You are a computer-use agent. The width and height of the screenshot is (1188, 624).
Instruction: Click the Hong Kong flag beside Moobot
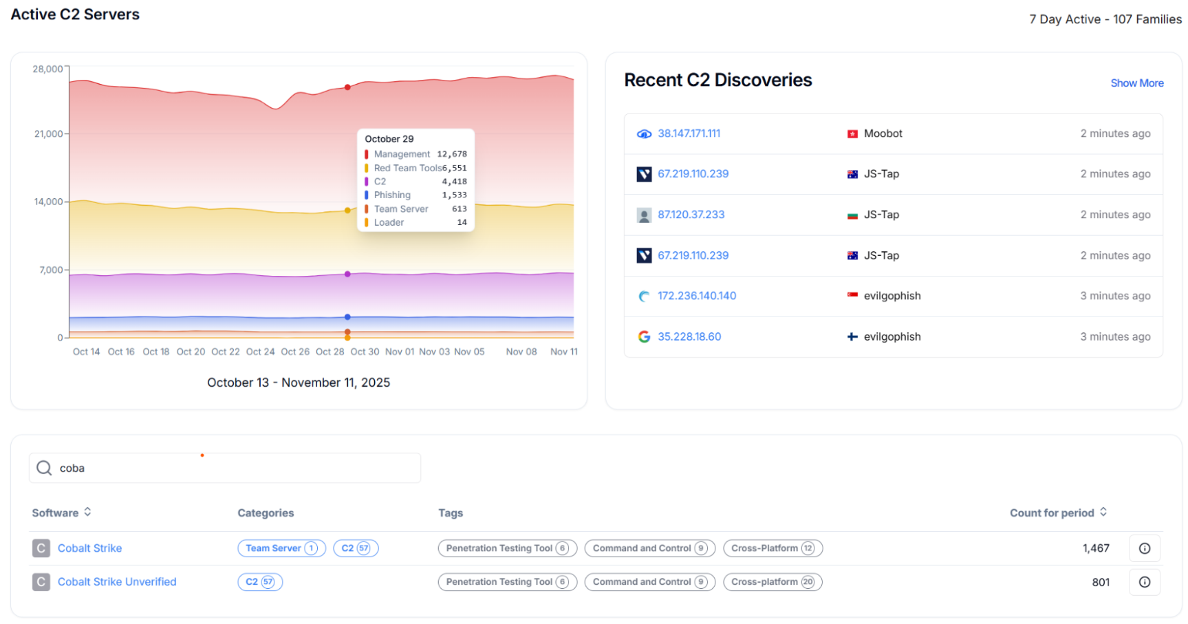(x=852, y=133)
